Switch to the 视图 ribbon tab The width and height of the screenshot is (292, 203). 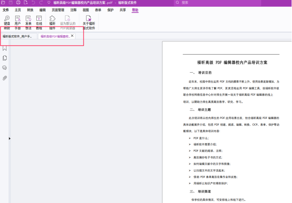86,10
